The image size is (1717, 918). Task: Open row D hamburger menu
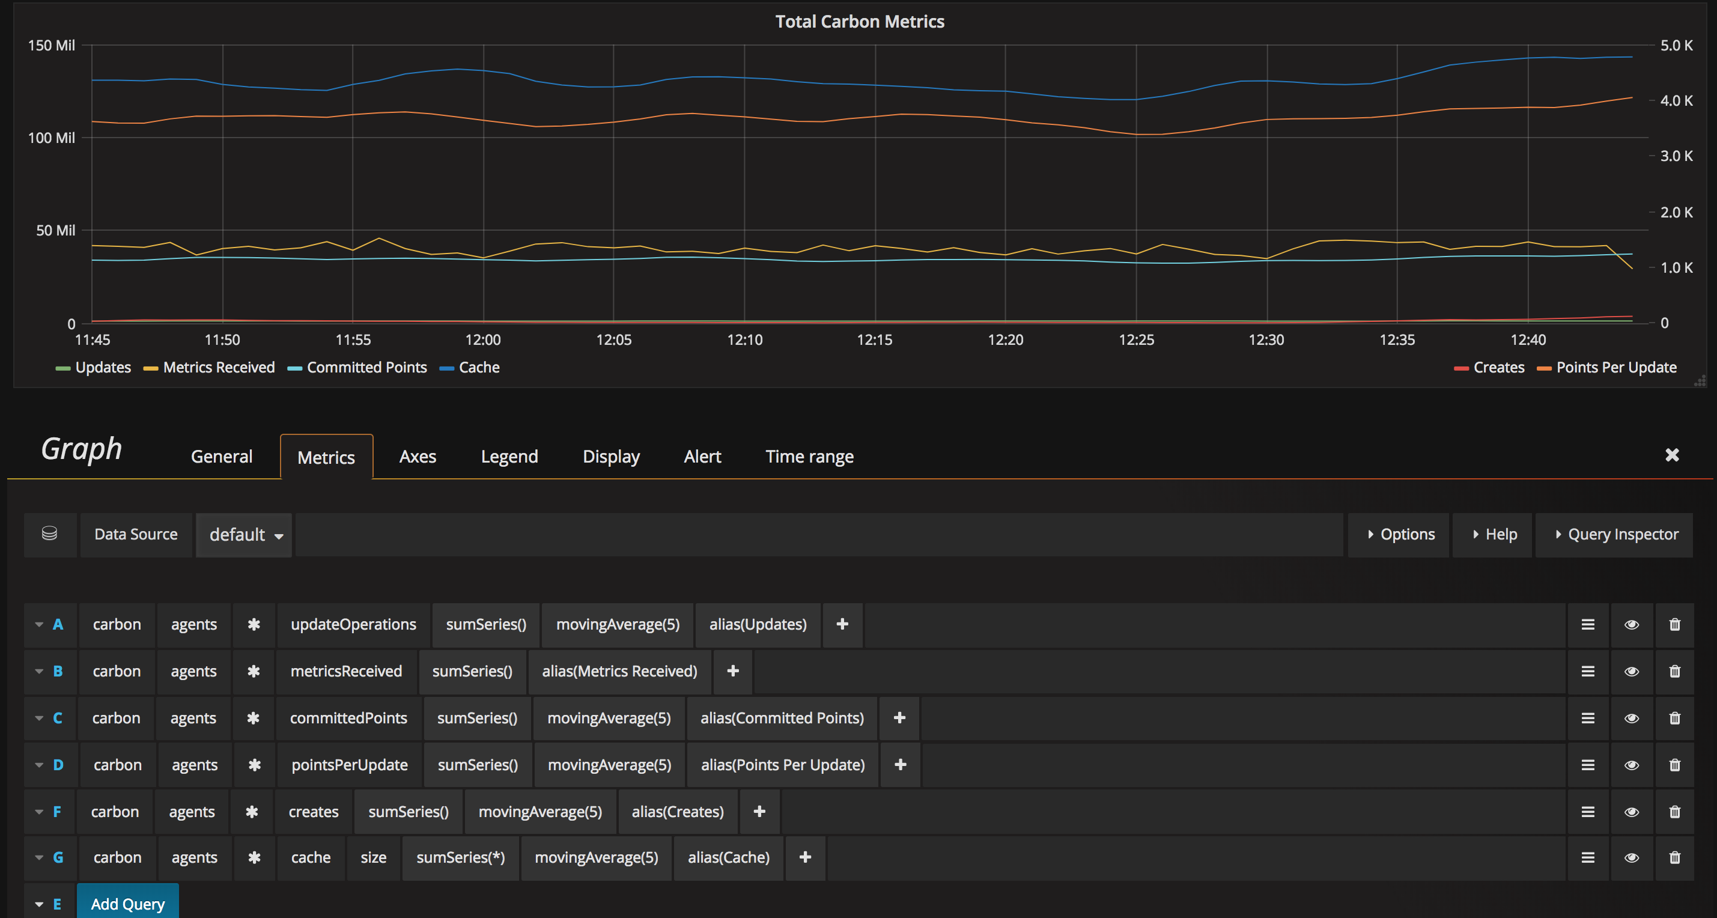(1588, 765)
